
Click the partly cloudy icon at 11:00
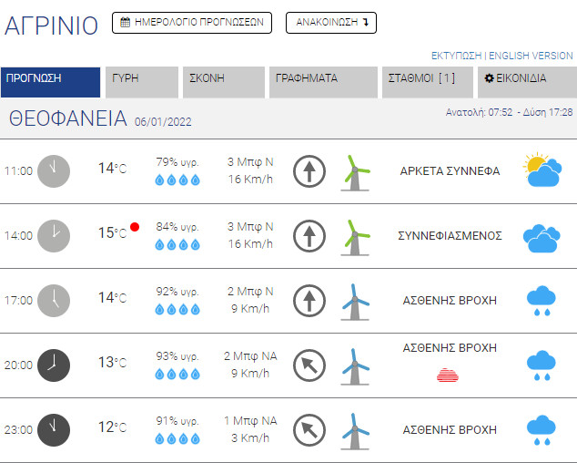coord(542,170)
